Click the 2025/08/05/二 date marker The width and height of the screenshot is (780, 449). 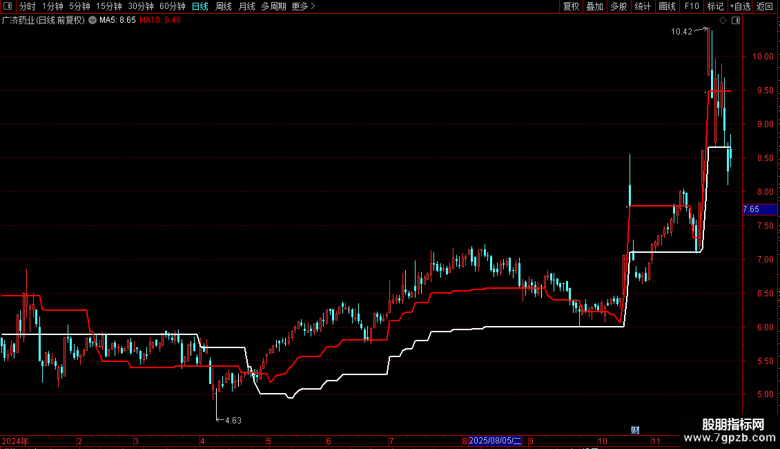[495, 441]
